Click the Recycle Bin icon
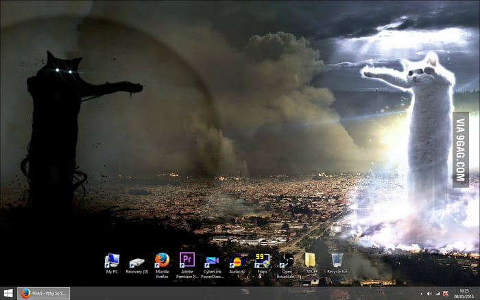The height and width of the screenshot is (300, 480). pos(337,260)
